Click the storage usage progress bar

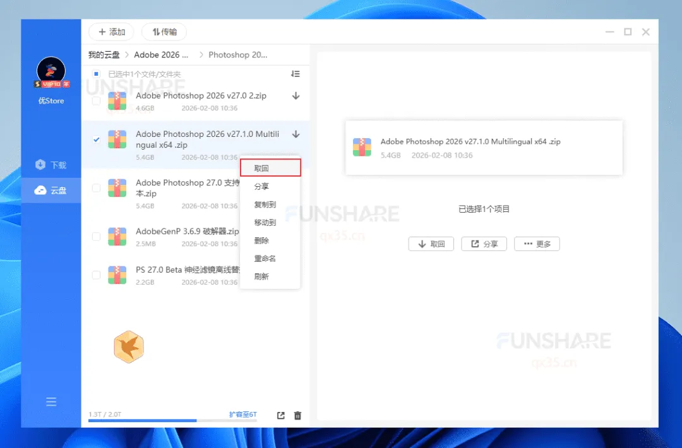click(172, 420)
